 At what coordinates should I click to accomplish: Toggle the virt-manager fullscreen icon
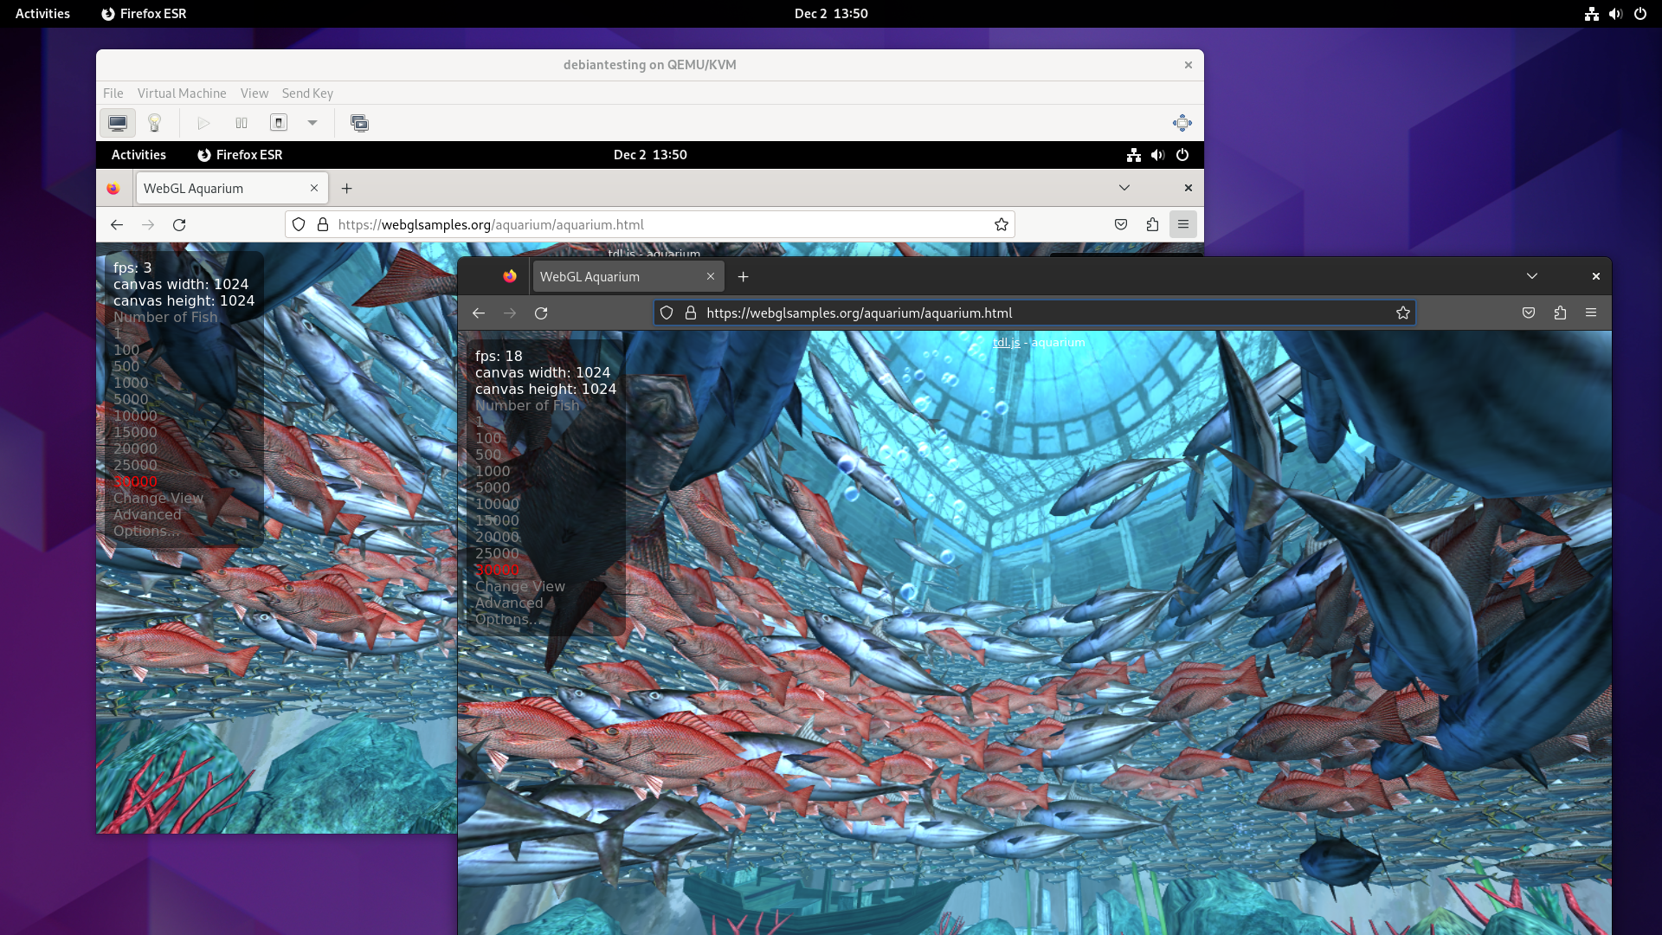pos(1182,123)
